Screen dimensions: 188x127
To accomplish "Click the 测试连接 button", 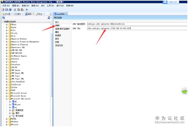I will click(x=58, y=18).
